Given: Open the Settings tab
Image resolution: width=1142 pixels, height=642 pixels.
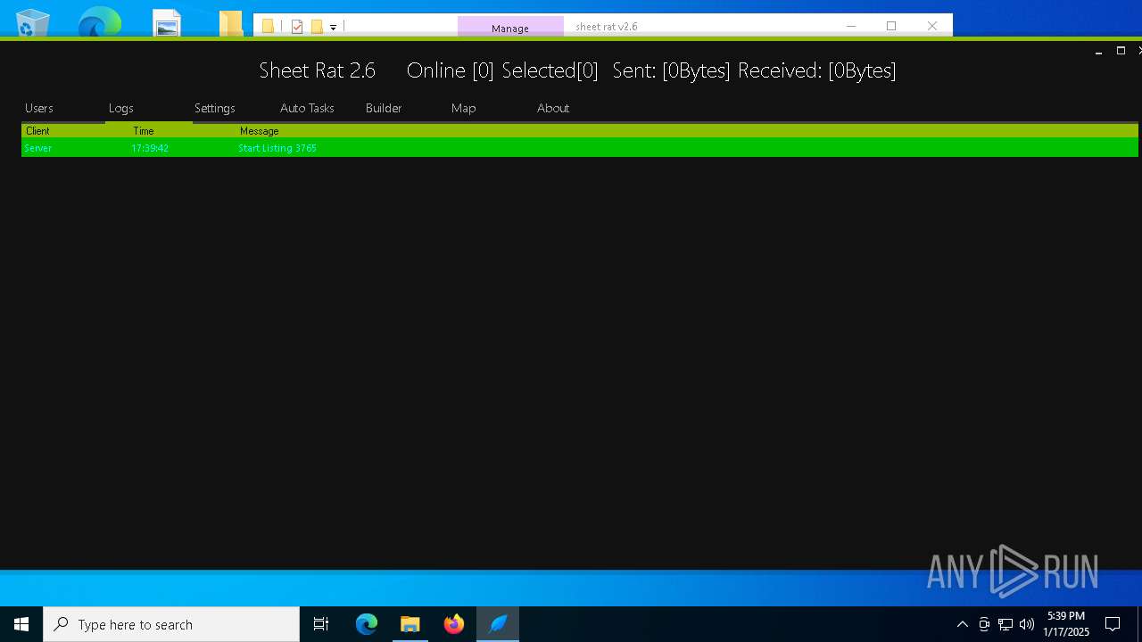Looking at the screenshot, I should pos(215,108).
